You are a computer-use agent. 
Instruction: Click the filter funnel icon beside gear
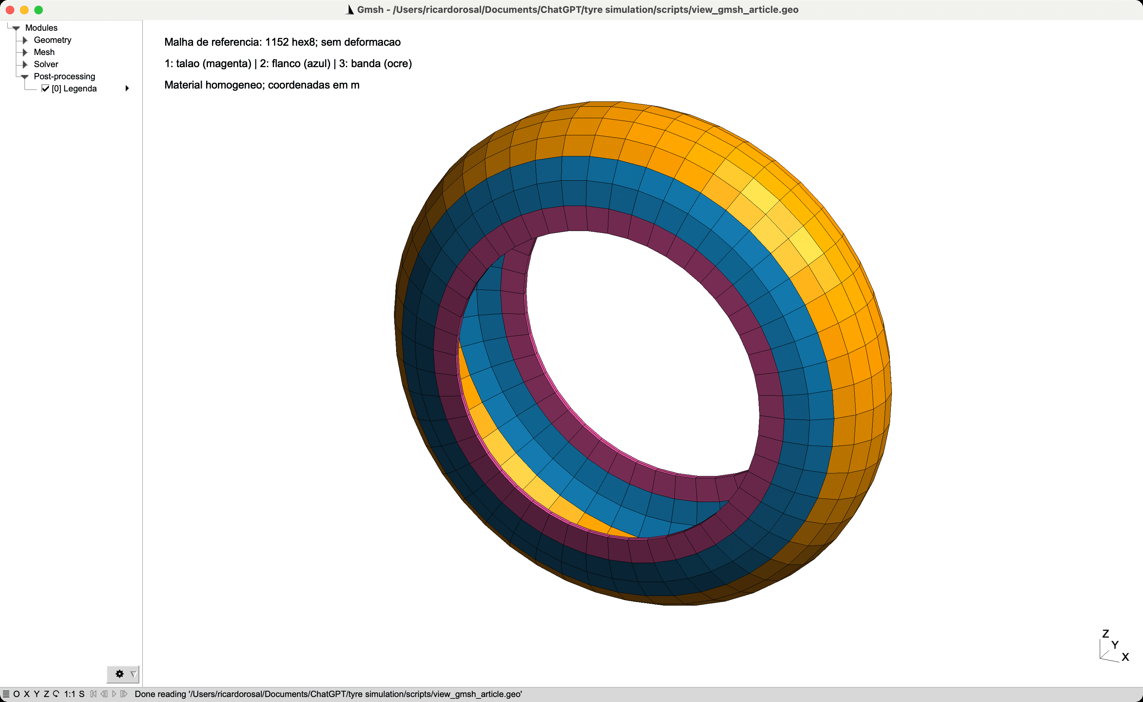pos(133,674)
